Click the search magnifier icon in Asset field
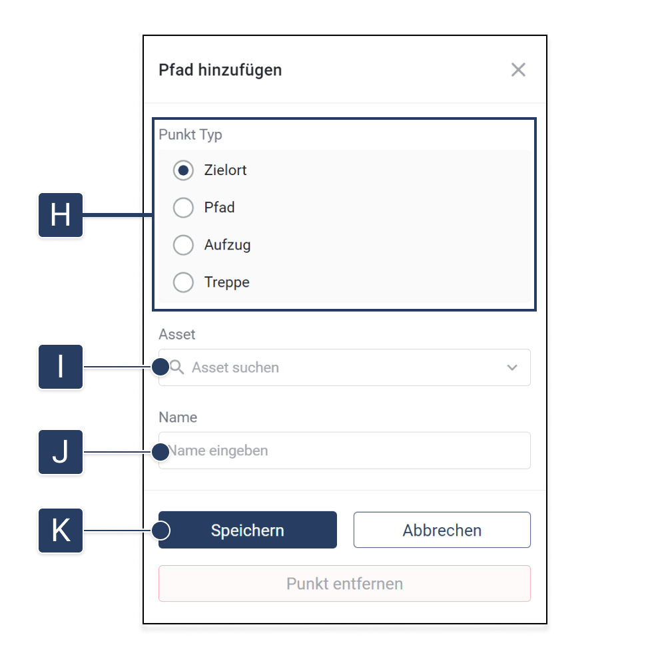 [x=176, y=367]
